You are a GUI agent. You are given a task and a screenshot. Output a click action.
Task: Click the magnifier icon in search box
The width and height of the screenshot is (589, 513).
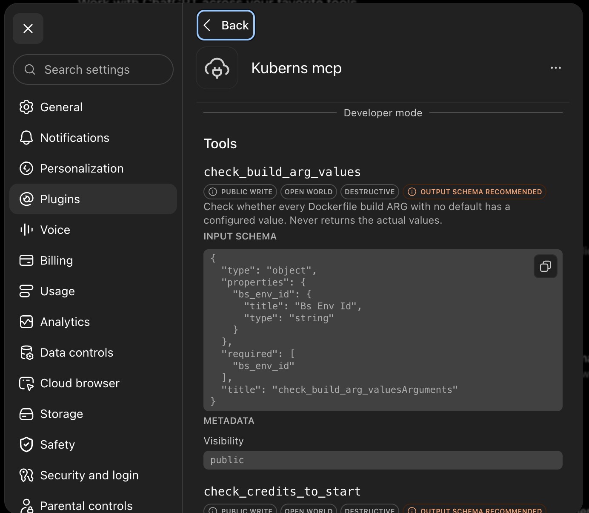(x=30, y=69)
